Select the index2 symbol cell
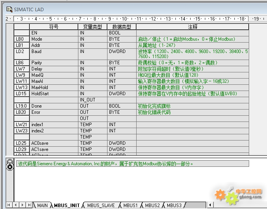The image size is (267, 209). click(x=54, y=131)
